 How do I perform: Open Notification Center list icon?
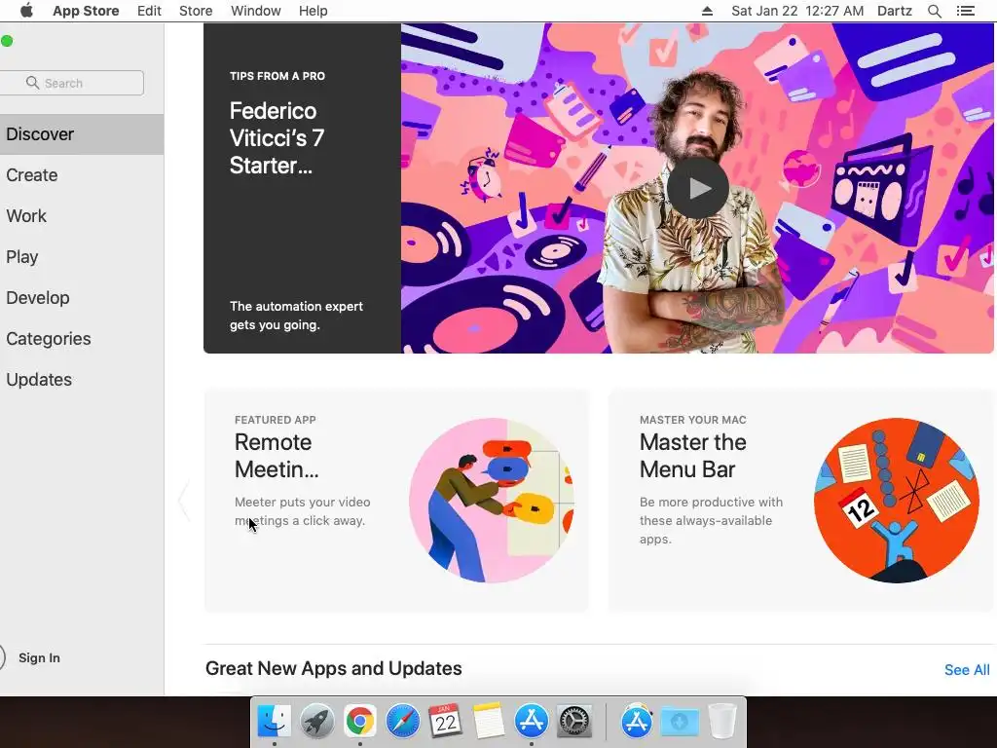[965, 11]
